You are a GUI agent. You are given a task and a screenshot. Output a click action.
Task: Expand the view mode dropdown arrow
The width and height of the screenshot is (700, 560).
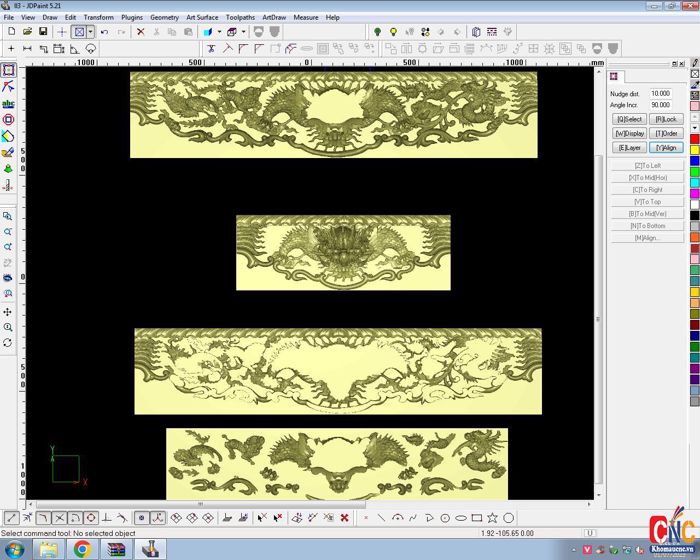tap(90, 32)
